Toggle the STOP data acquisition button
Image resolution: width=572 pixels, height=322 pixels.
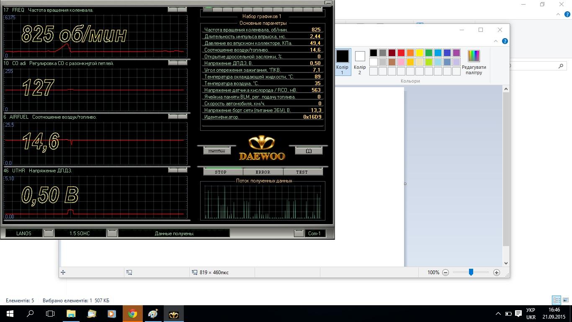[221, 172]
